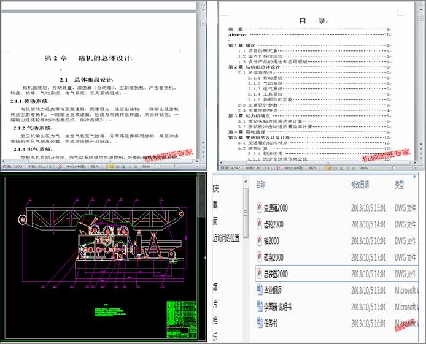Sort files by 类型 column header

tap(399, 185)
